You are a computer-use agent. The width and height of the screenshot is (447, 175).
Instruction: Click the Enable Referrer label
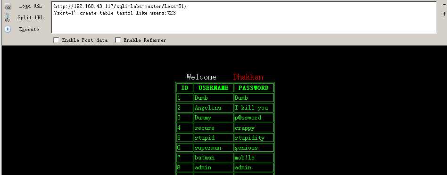[x=145, y=40]
